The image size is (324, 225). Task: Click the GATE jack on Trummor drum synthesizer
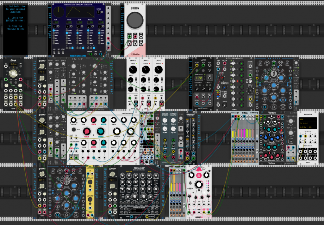pyautogui.click(x=131, y=216)
